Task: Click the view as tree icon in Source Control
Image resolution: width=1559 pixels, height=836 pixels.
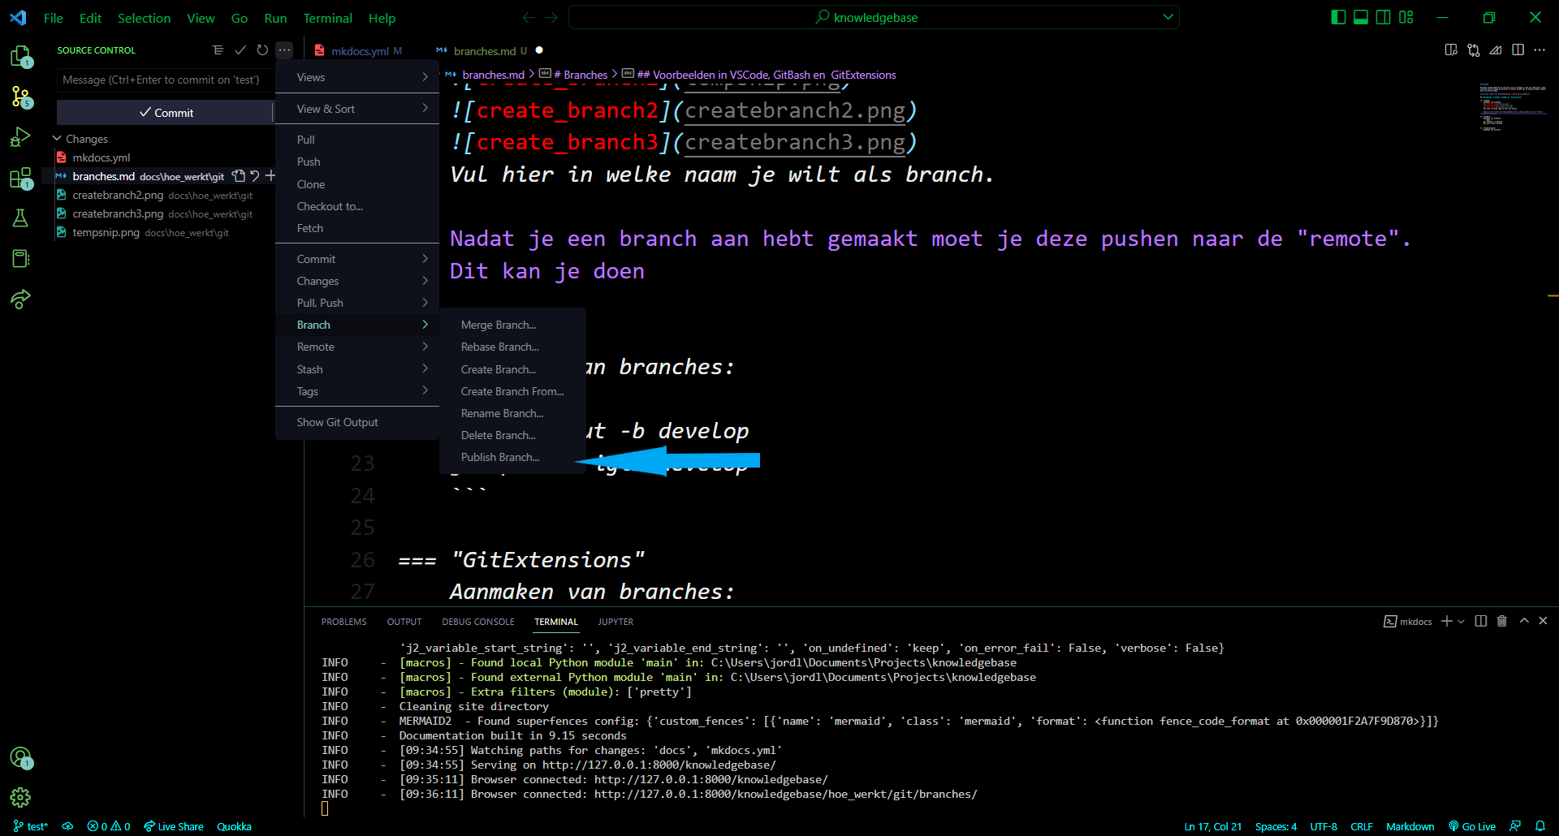Action: 218,50
